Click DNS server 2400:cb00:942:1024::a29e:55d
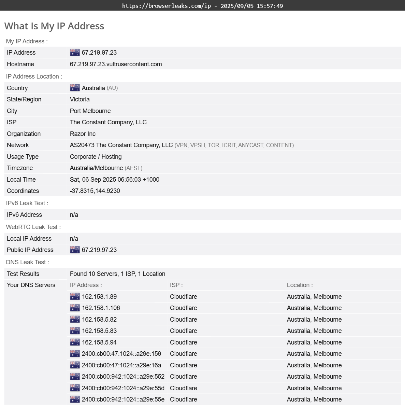405x408 pixels. pyautogui.click(x=123, y=388)
